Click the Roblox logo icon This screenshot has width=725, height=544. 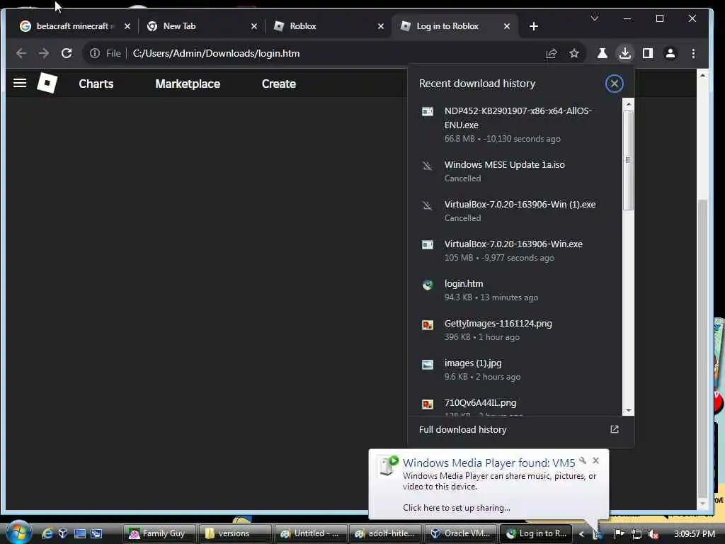[x=47, y=84]
